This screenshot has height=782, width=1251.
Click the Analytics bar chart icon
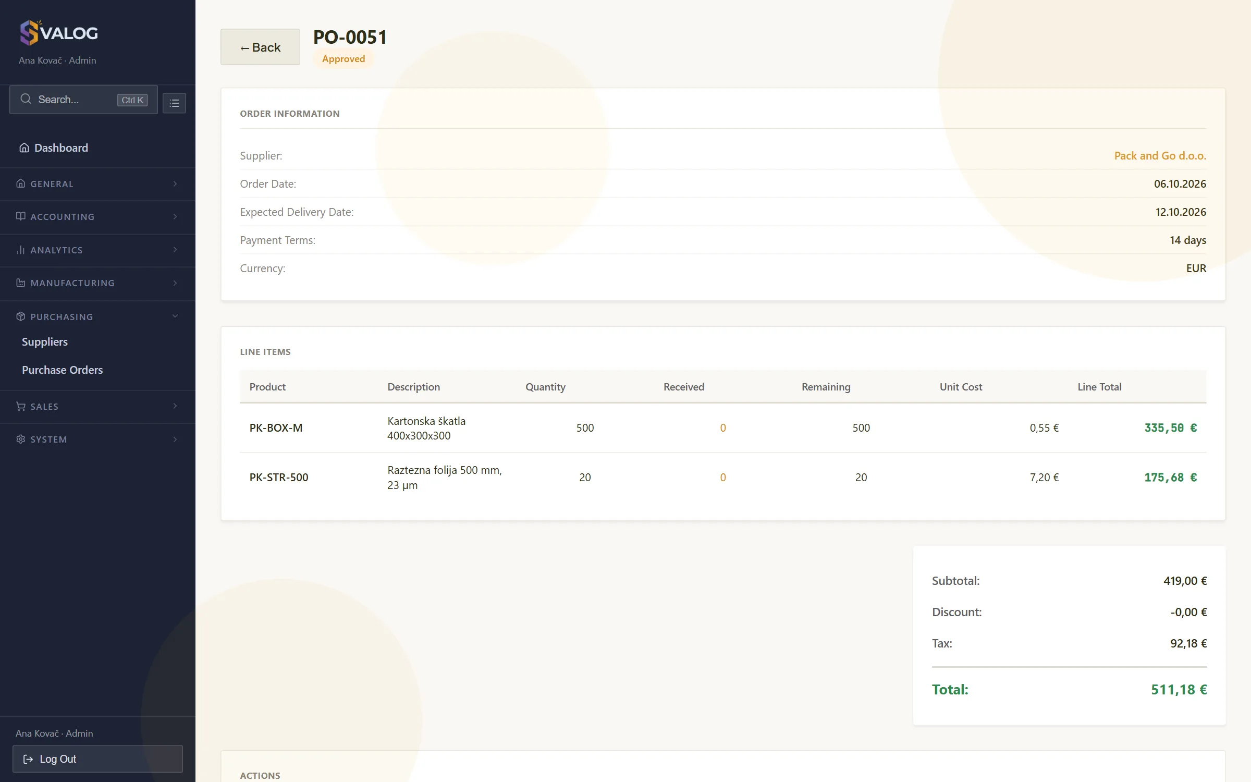(x=21, y=250)
